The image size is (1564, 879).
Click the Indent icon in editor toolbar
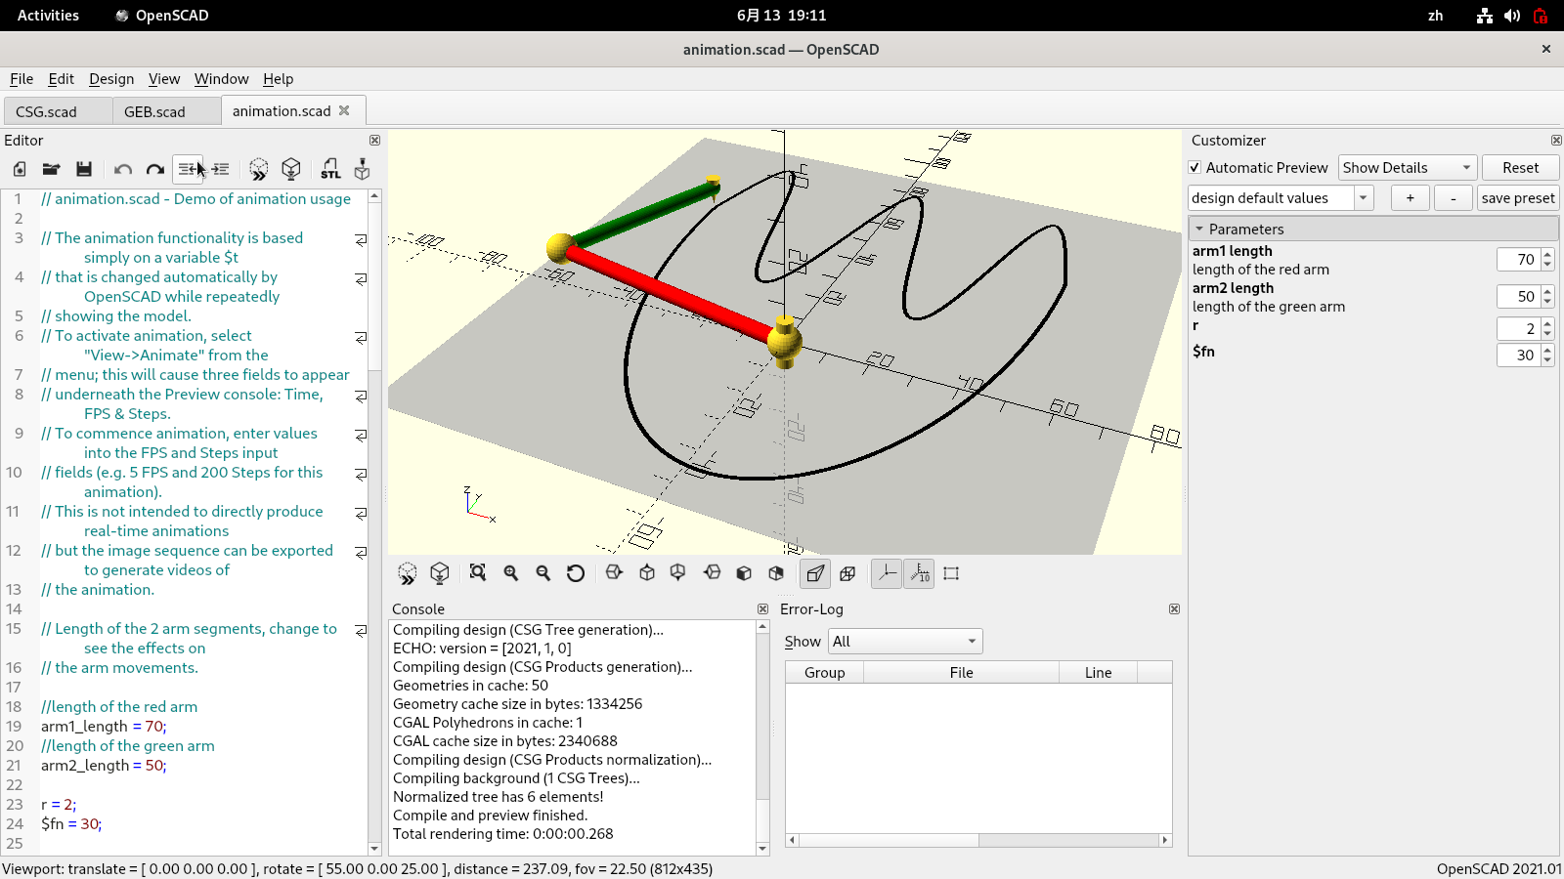(x=221, y=169)
